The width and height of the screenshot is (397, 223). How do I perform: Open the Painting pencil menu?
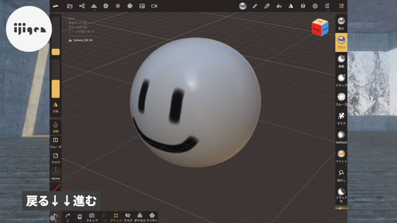point(255,6)
